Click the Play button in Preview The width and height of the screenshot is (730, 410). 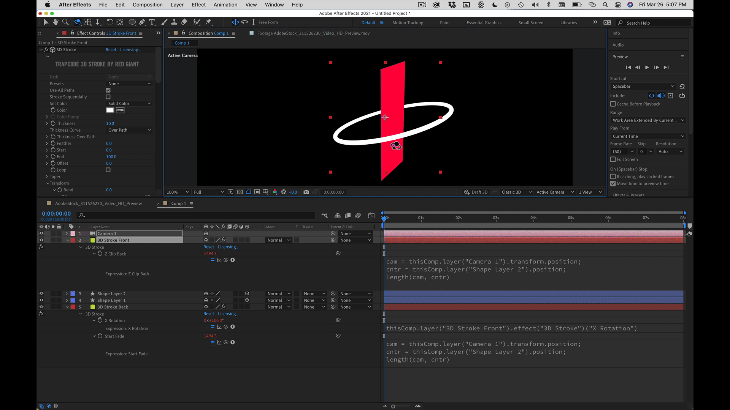click(x=647, y=67)
